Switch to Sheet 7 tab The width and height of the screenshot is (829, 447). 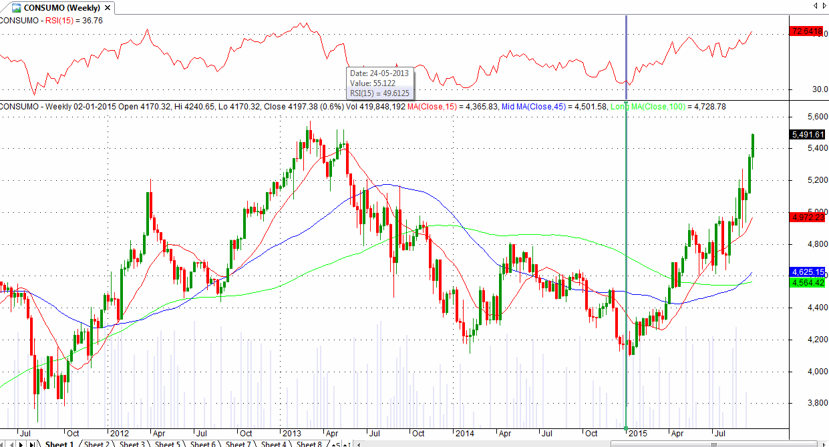coord(238,444)
